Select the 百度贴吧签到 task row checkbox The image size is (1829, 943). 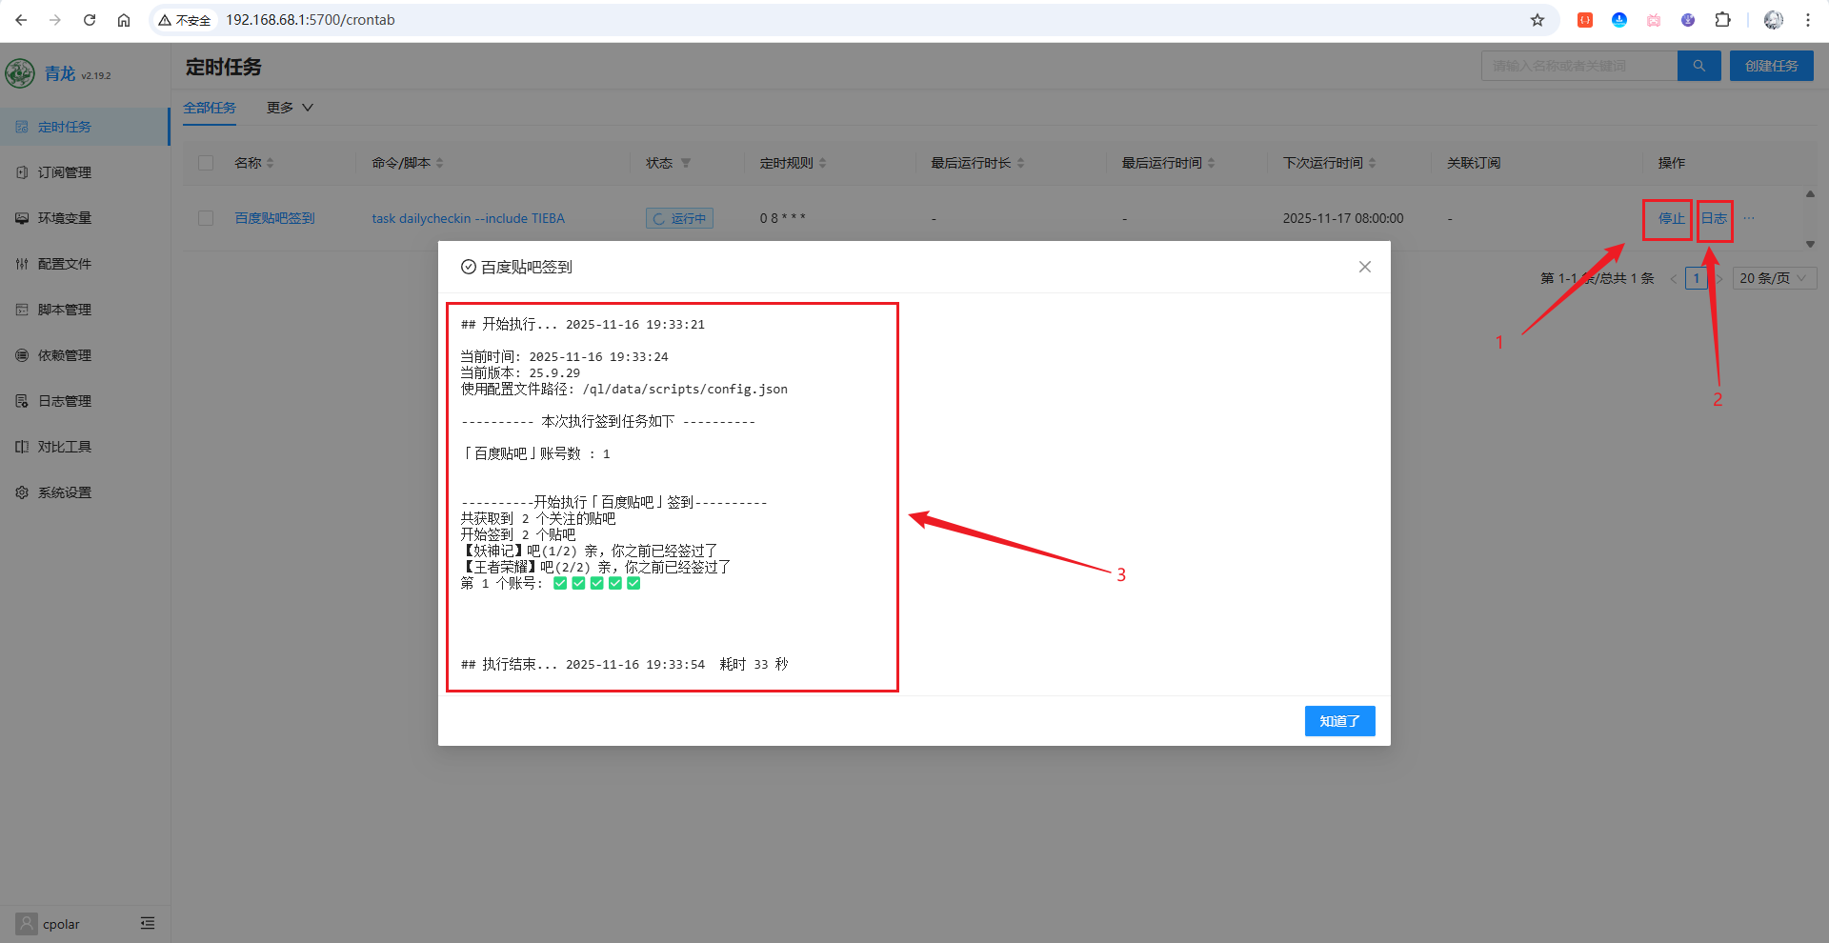click(x=206, y=218)
